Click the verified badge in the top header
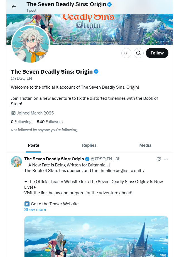This screenshot has width=179, height=257. [110, 4]
